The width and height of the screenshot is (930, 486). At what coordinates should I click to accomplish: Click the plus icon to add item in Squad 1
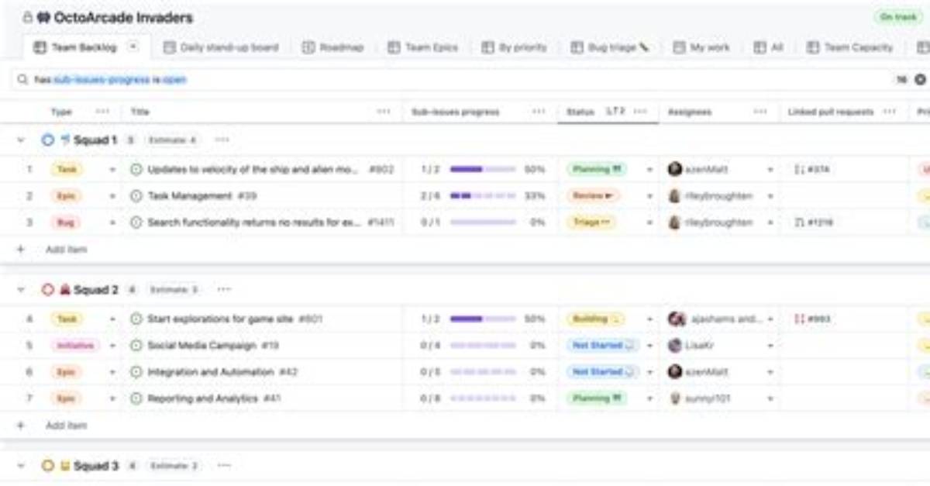click(21, 250)
